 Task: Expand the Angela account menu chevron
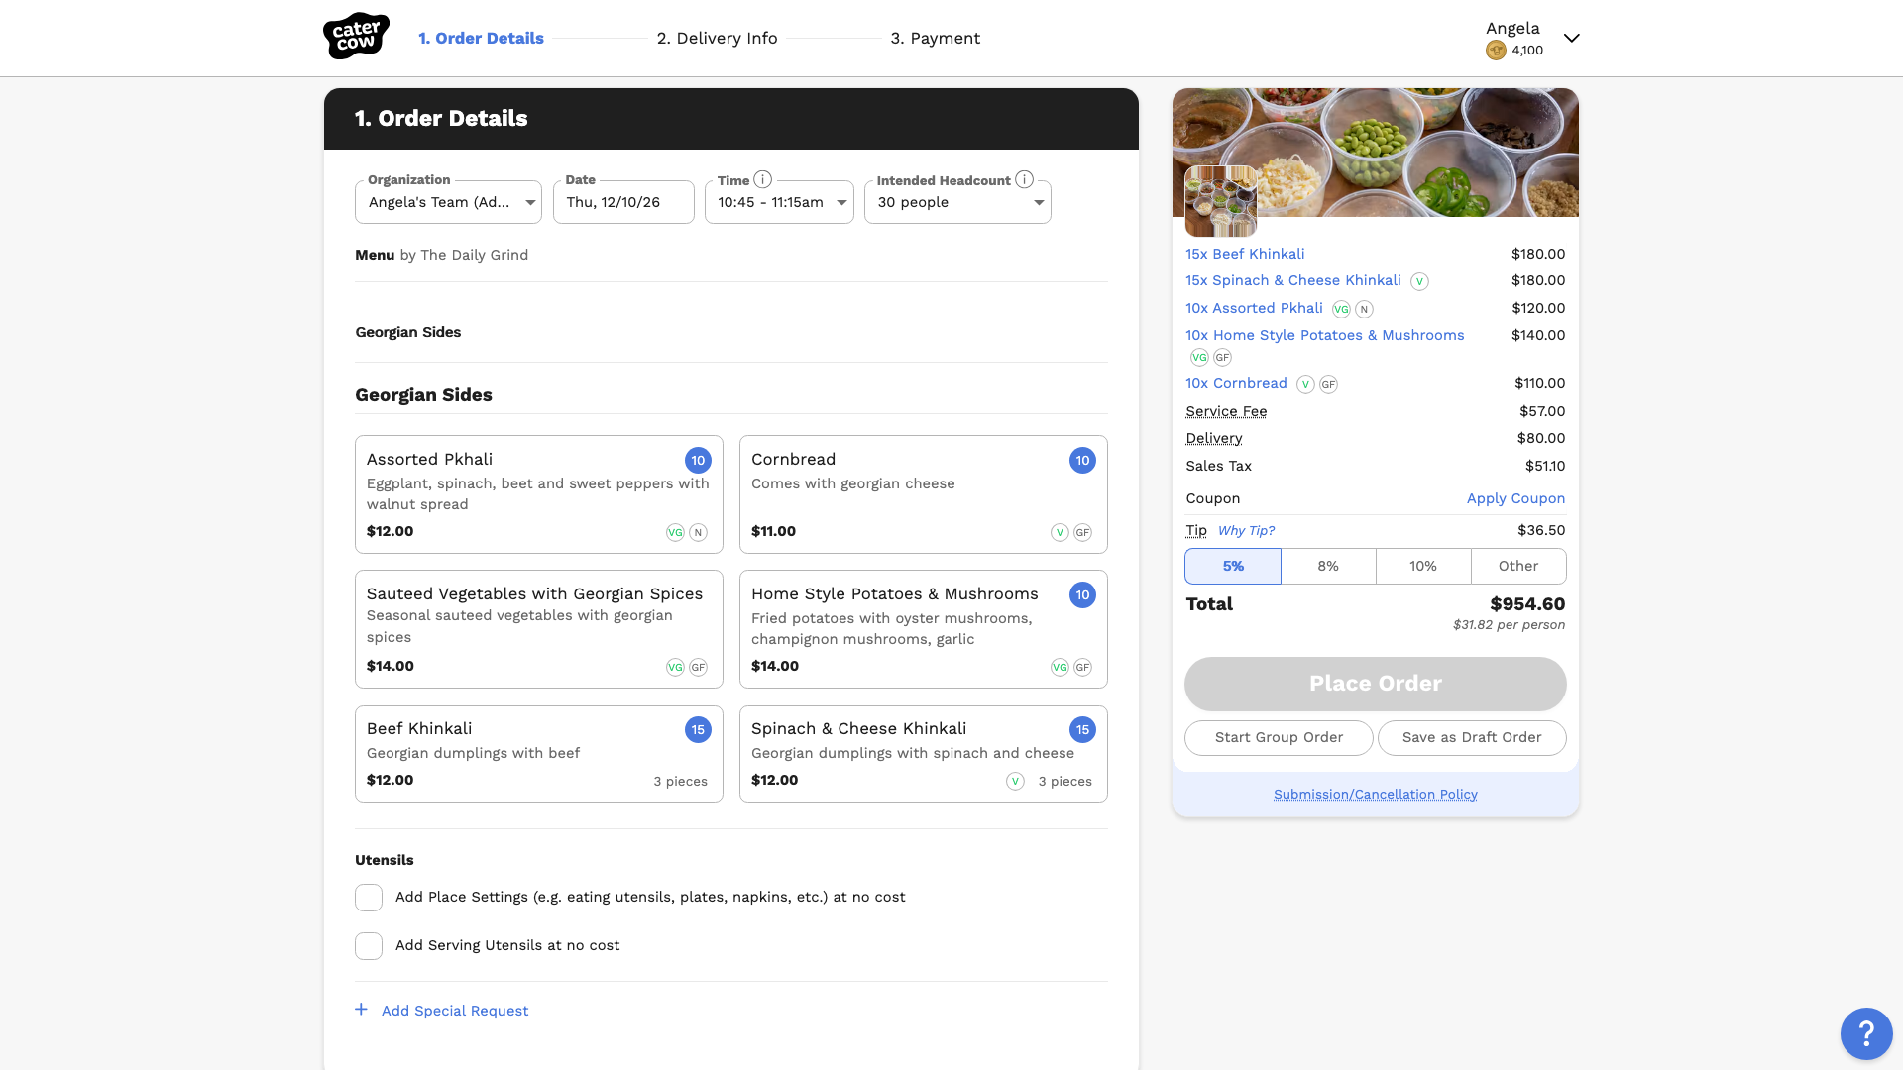[1571, 38]
